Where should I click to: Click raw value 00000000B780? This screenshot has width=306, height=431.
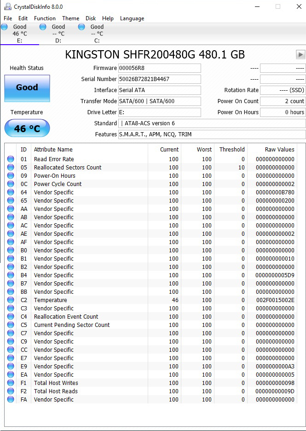pyautogui.click(x=275, y=192)
